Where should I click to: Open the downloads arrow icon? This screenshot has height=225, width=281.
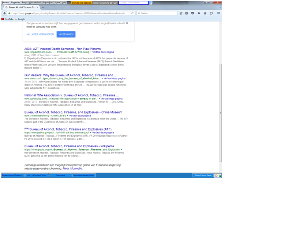coord(199,13)
